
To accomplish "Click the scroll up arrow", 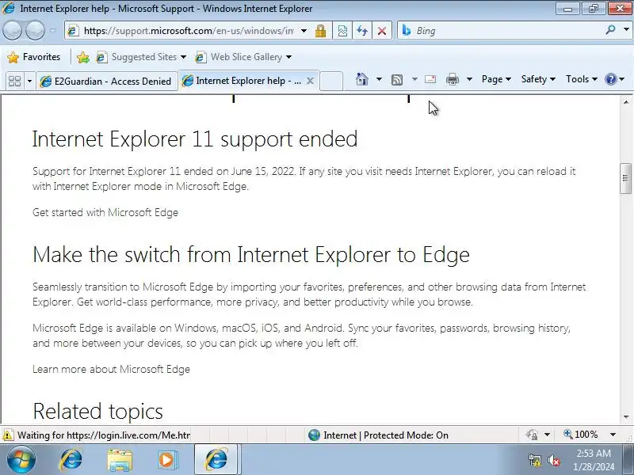I will coord(626,102).
